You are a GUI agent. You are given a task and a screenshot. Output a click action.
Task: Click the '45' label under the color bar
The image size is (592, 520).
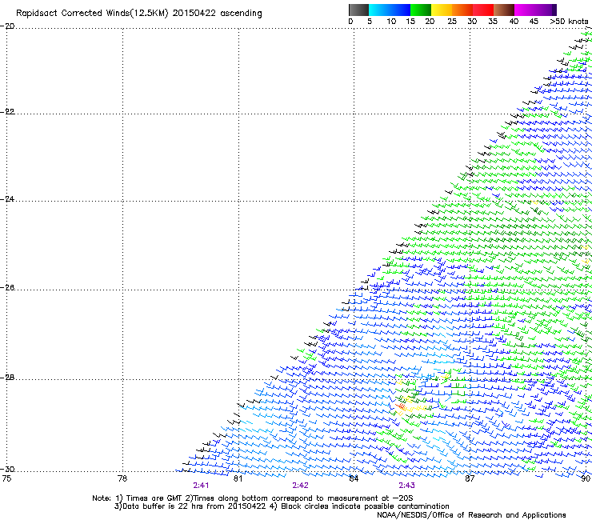pos(534,22)
